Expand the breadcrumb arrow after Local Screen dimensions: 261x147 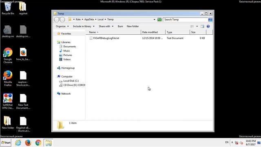pyautogui.click(x=105, y=20)
